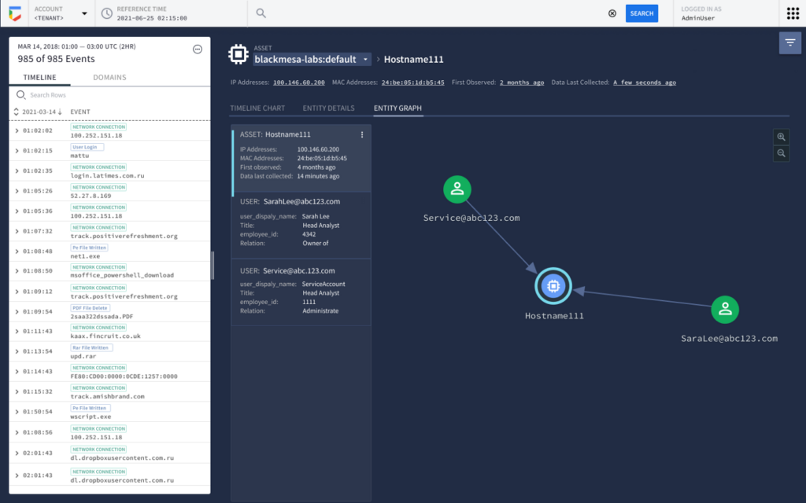Expand the 01:08:48 net1.exe event row
Screen dimensions: 806x503
[x=17, y=251]
